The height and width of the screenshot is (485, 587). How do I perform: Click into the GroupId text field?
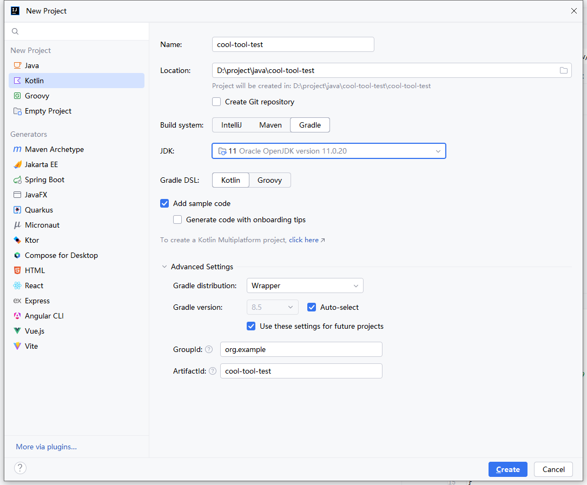pos(301,349)
